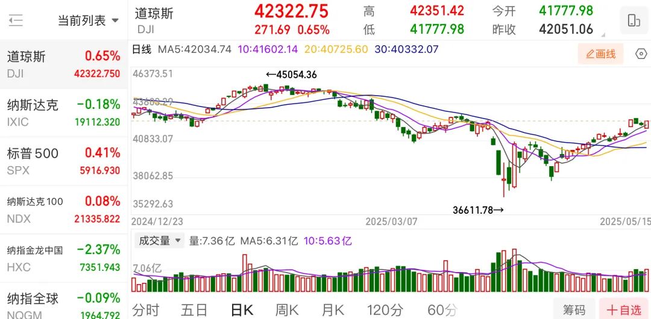
Task: Click the 2025/03/07 date on axis
Action: pyautogui.click(x=391, y=222)
